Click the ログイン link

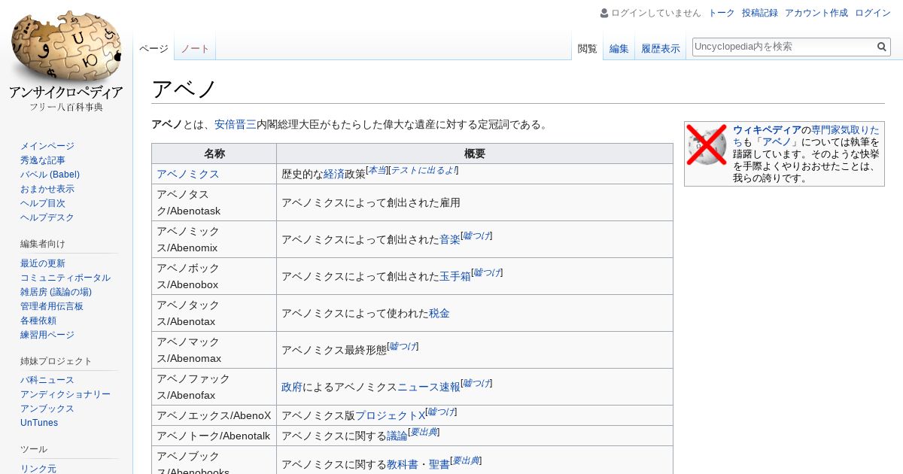click(x=873, y=13)
